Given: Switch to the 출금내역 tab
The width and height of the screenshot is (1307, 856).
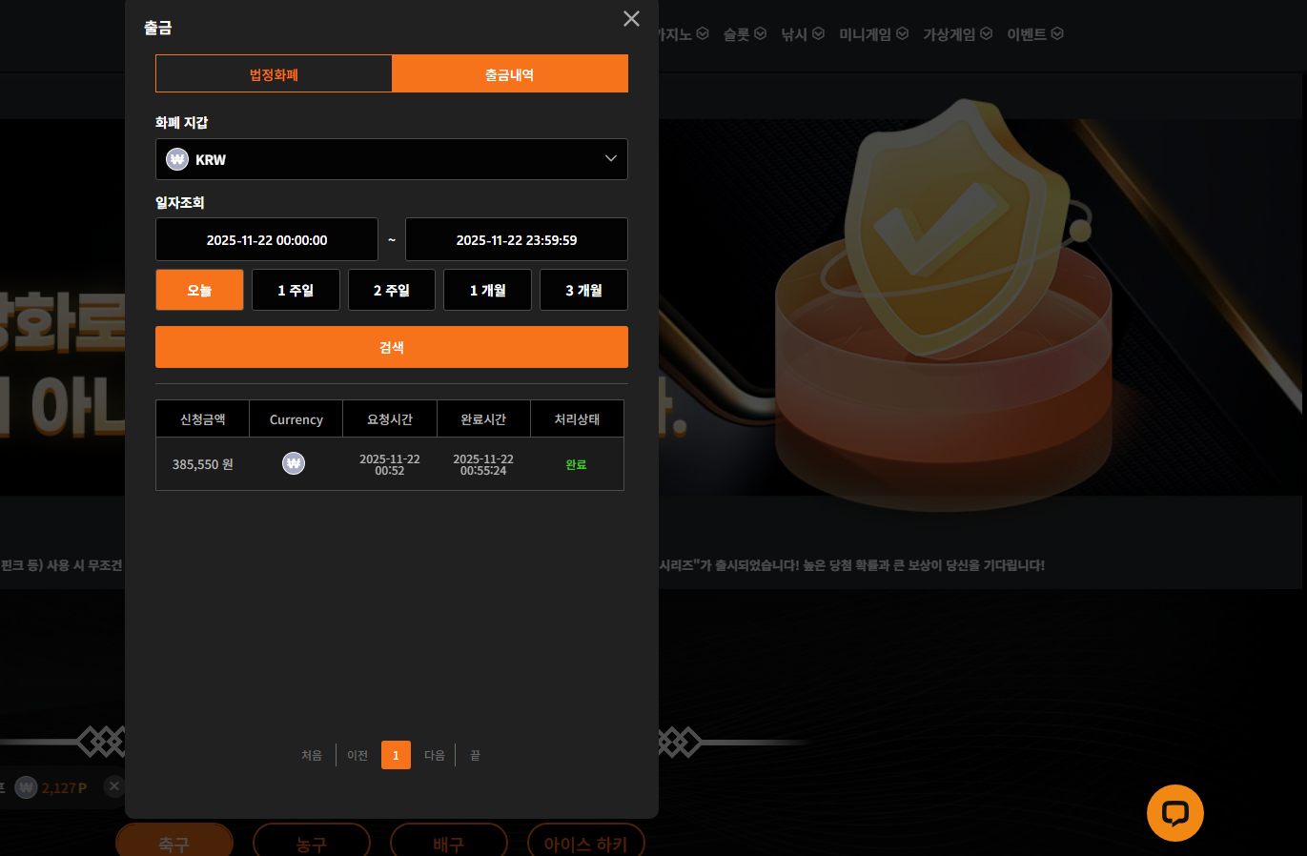Looking at the screenshot, I should (509, 74).
